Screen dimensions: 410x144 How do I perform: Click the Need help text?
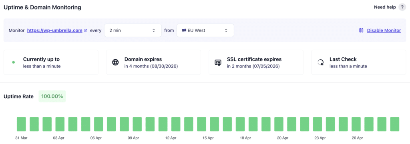[x=385, y=7]
